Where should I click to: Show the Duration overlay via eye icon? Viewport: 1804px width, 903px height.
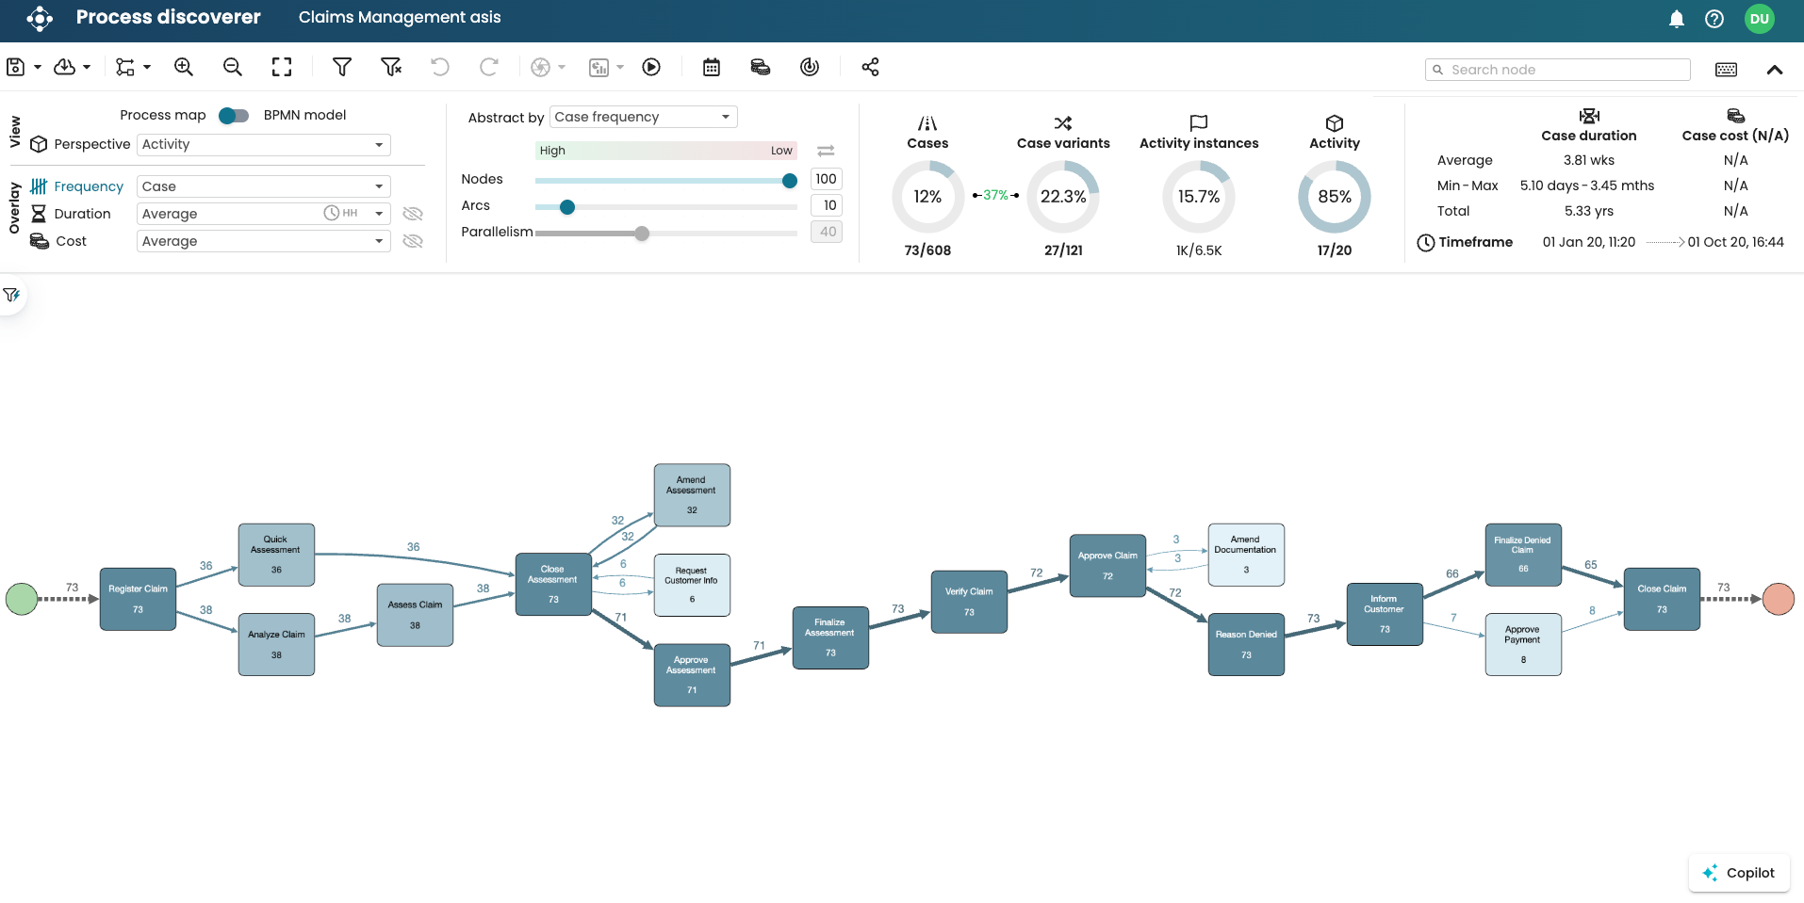[413, 214]
